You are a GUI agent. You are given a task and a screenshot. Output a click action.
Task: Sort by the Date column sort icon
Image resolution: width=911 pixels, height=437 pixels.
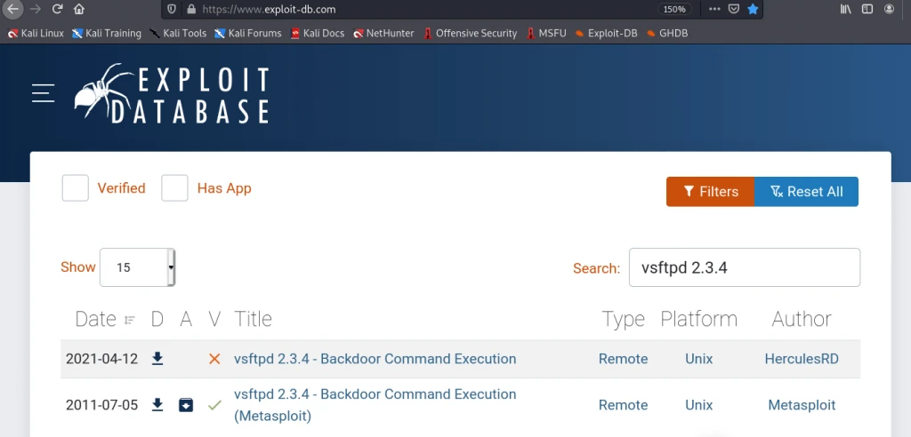(x=130, y=320)
